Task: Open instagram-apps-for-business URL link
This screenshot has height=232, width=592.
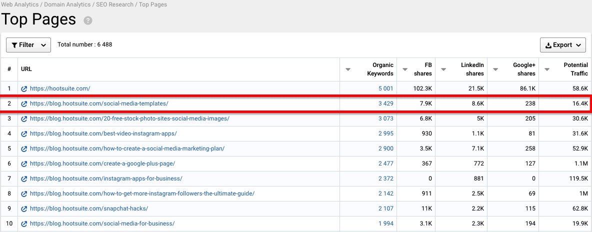Action: [x=106, y=178]
